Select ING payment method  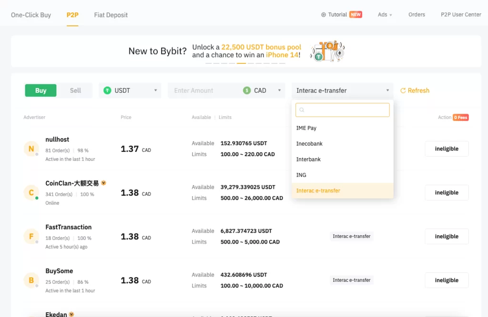point(342,175)
